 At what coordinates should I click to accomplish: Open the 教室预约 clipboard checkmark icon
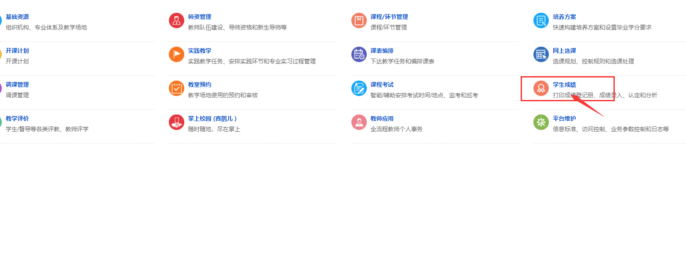click(x=176, y=88)
